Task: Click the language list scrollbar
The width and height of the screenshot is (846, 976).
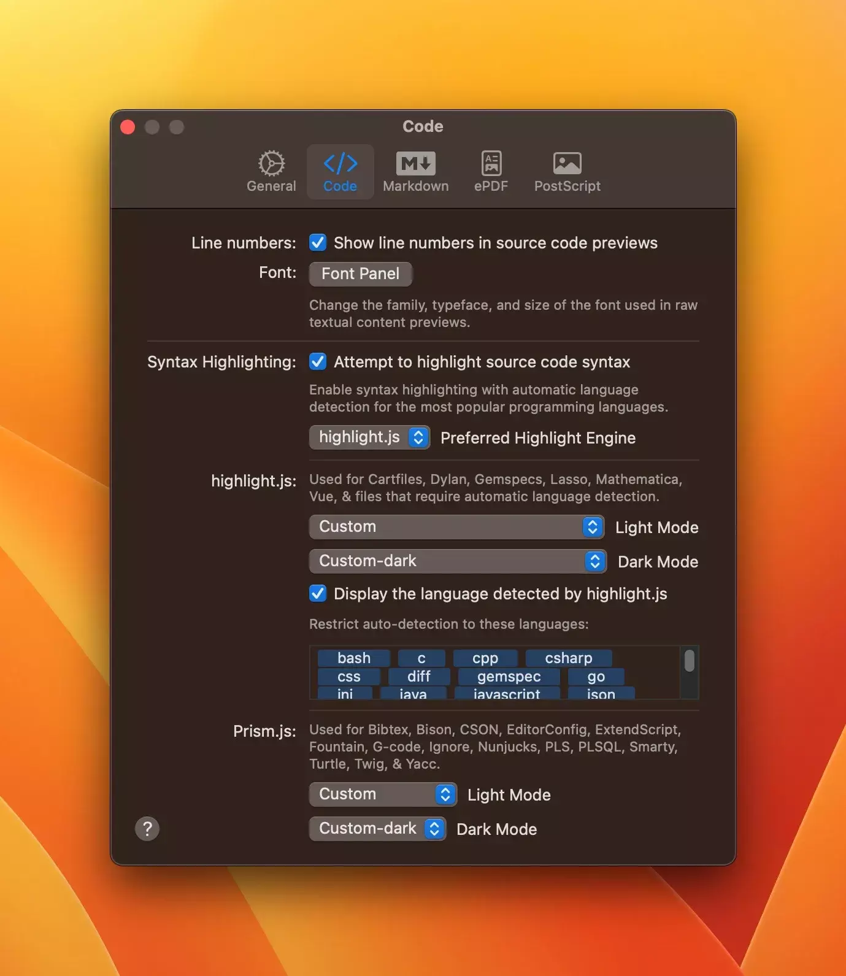Action: (690, 661)
